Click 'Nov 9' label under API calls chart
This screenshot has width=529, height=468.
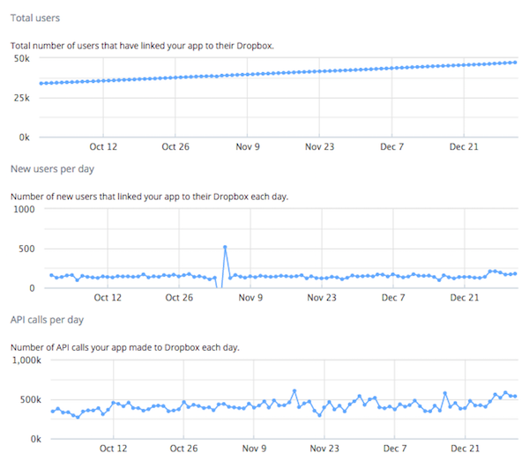coord(254,449)
